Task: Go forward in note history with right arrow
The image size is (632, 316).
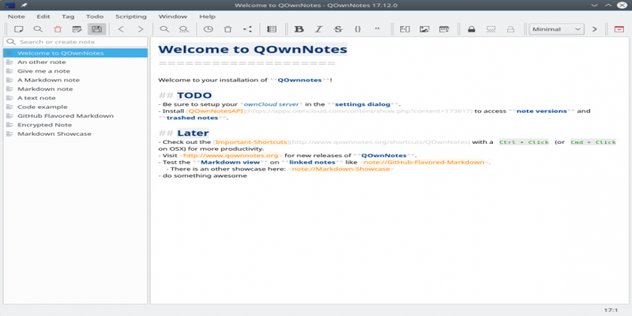Action: click(x=141, y=29)
